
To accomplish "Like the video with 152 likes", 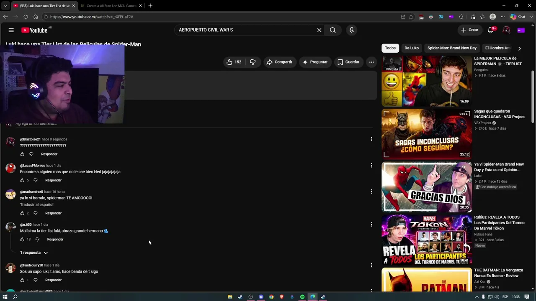I will tap(234, 62).
